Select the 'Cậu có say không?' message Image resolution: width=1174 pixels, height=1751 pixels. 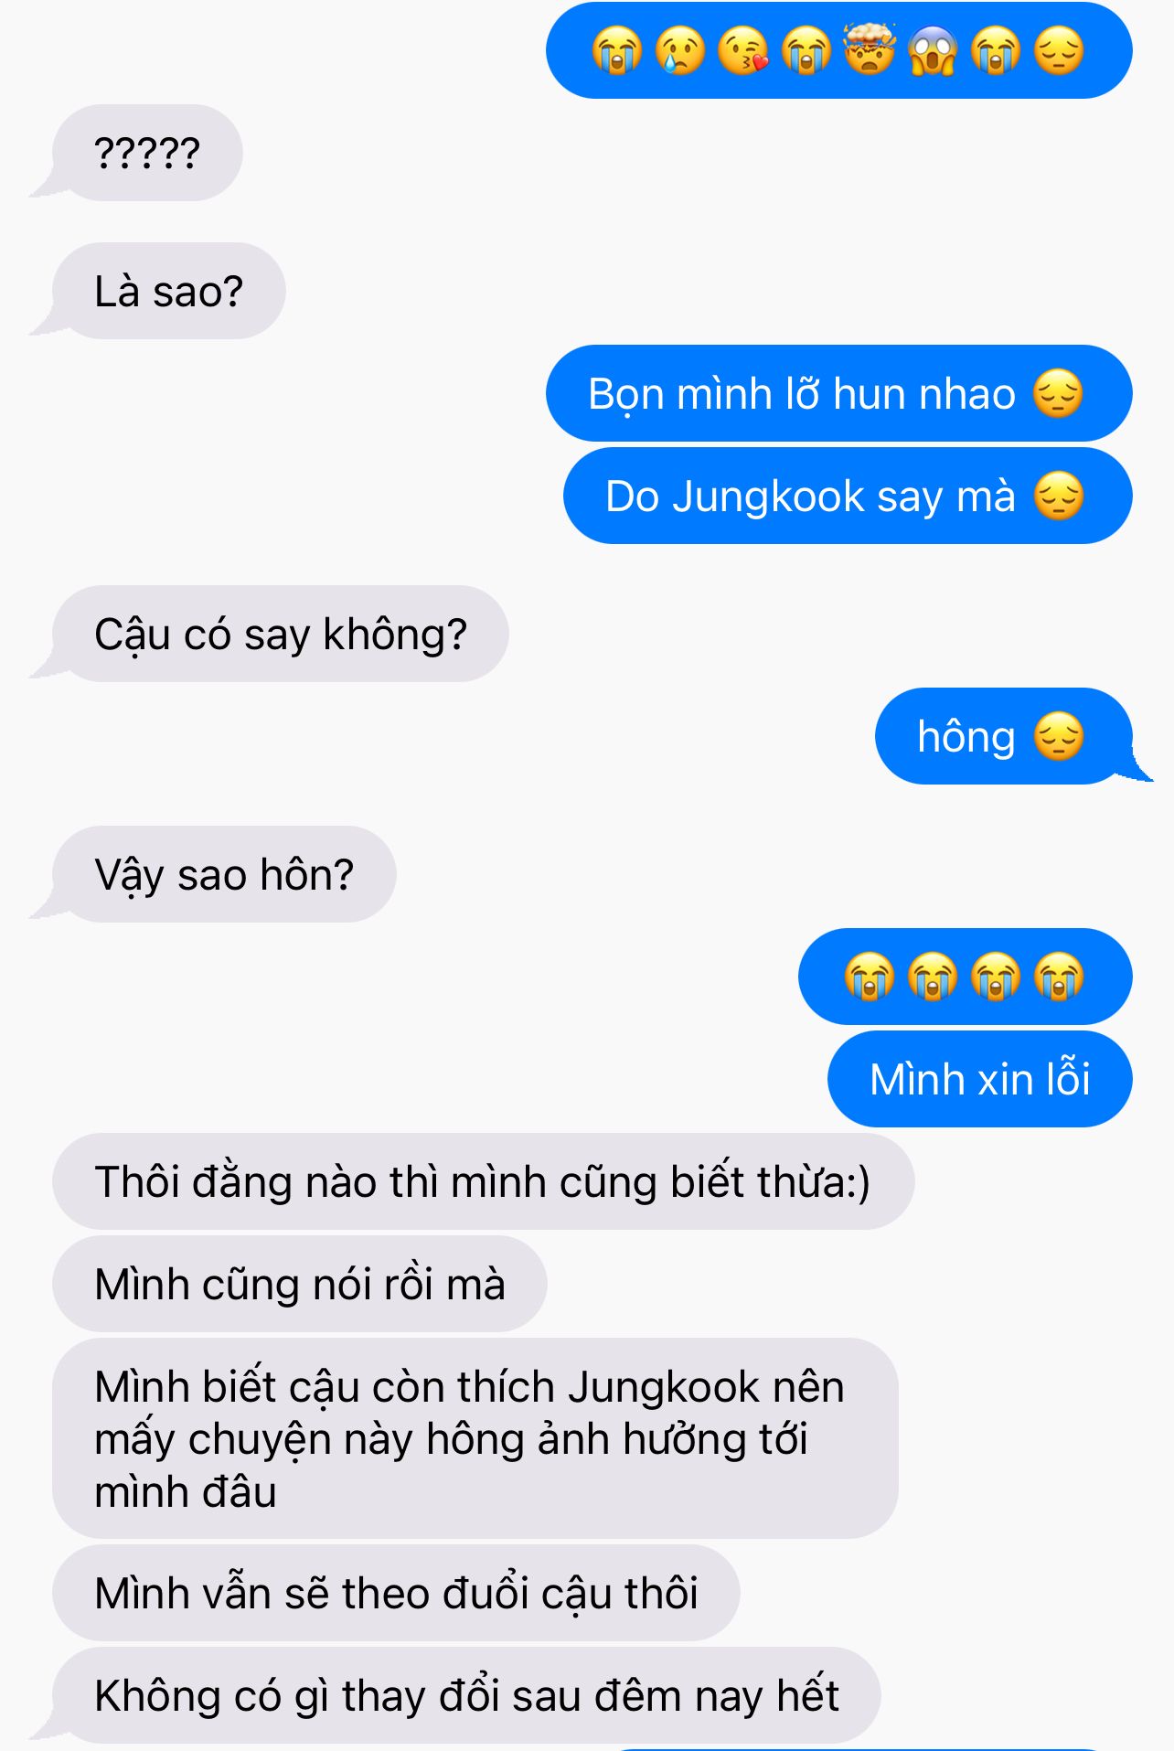click(x=281, y=635)
